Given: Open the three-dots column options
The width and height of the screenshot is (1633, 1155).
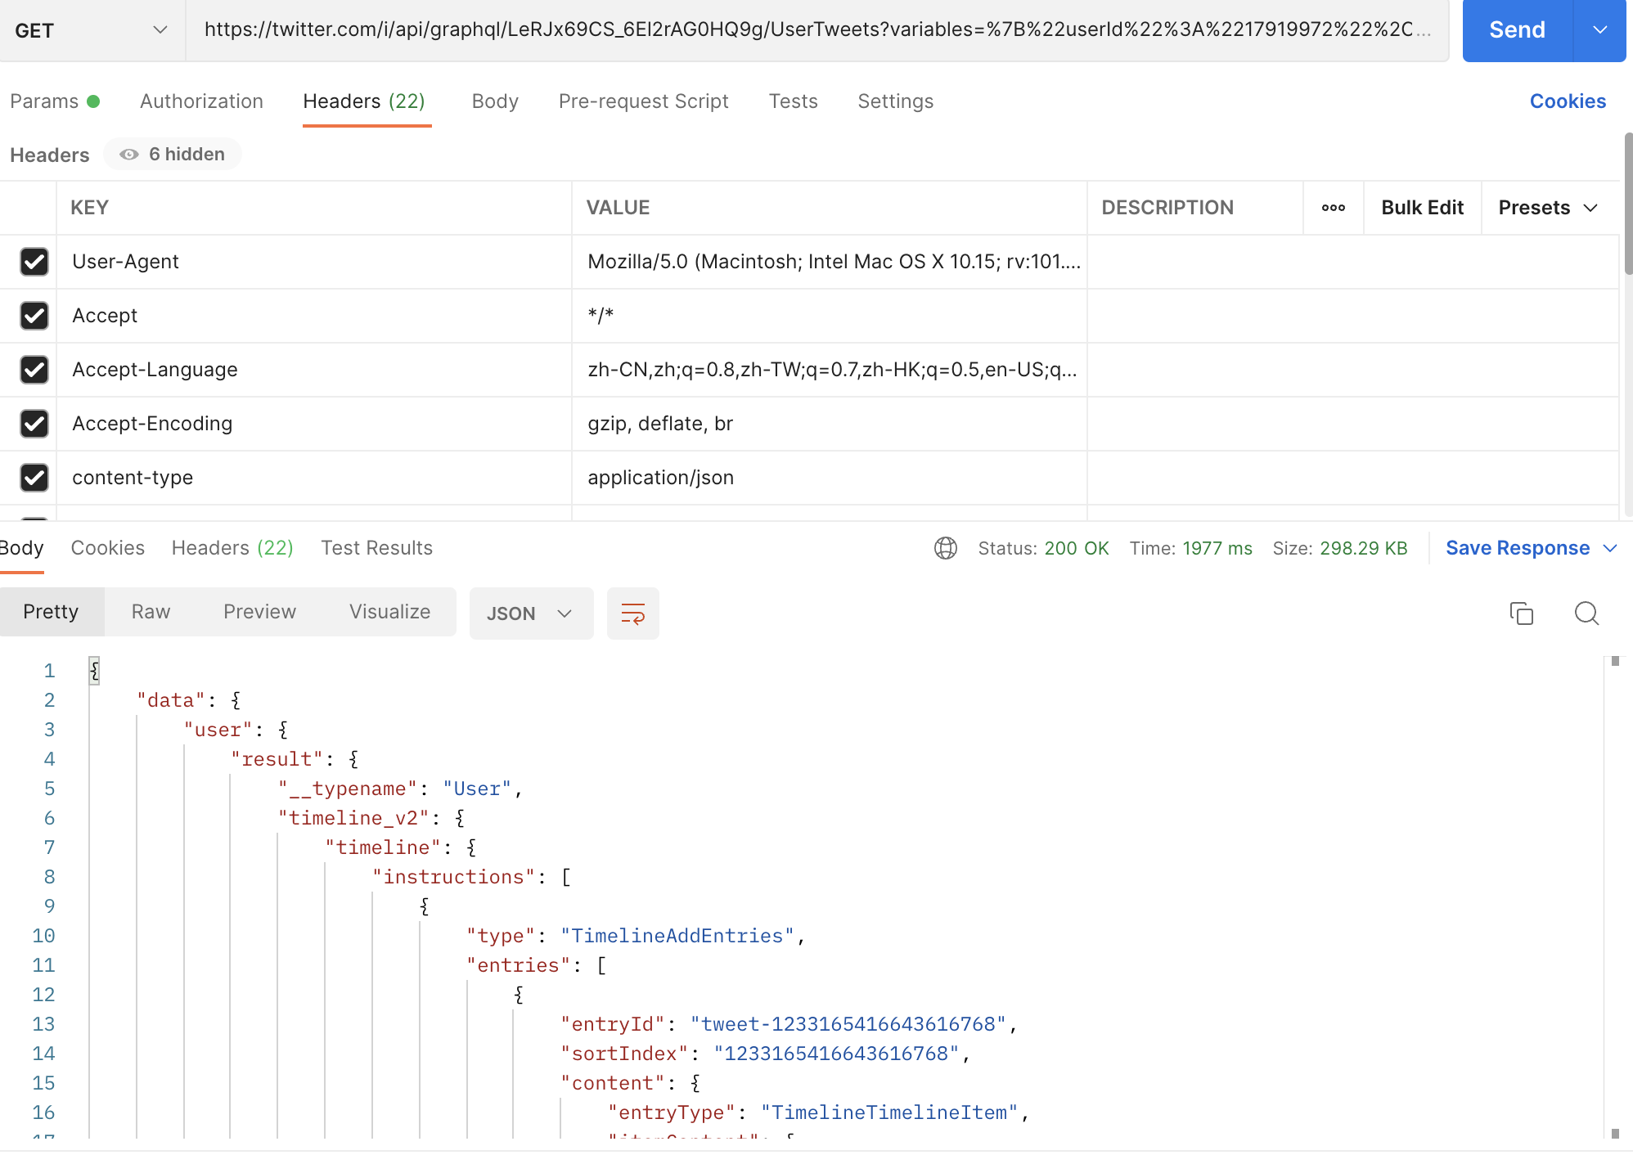Looking at the screenshot, I should 1333,208.
